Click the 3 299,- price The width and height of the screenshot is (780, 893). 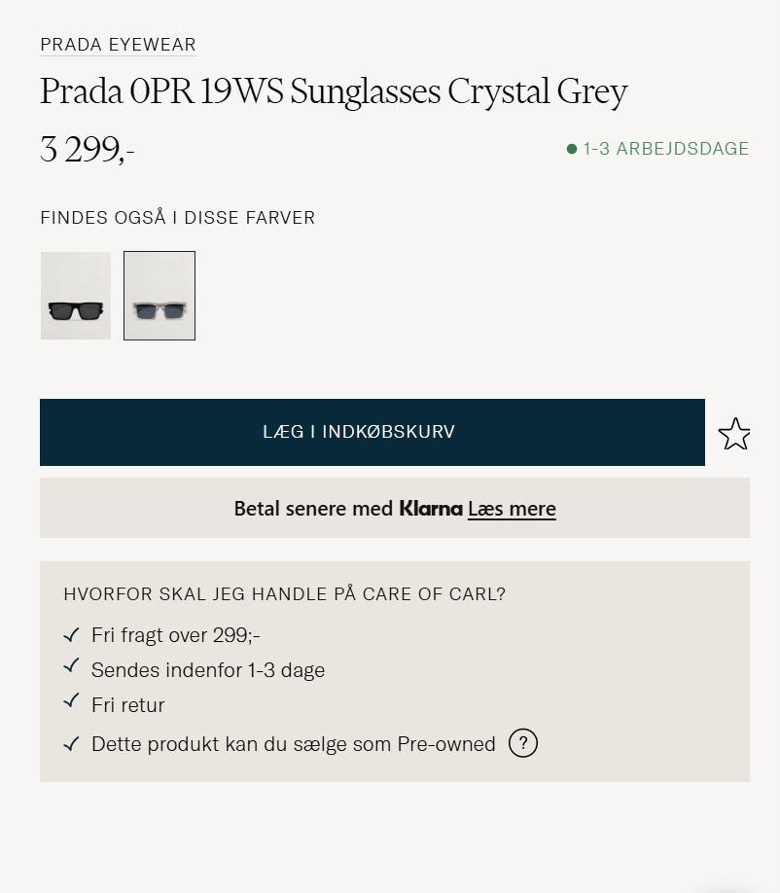coord(88,150)
